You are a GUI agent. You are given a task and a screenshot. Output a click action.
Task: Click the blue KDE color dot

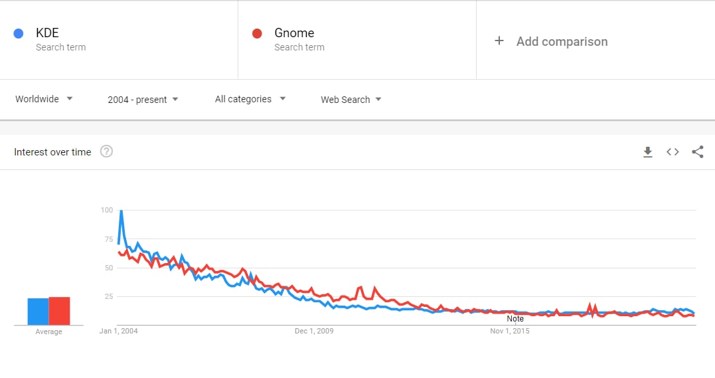click(x=19, y=33)
